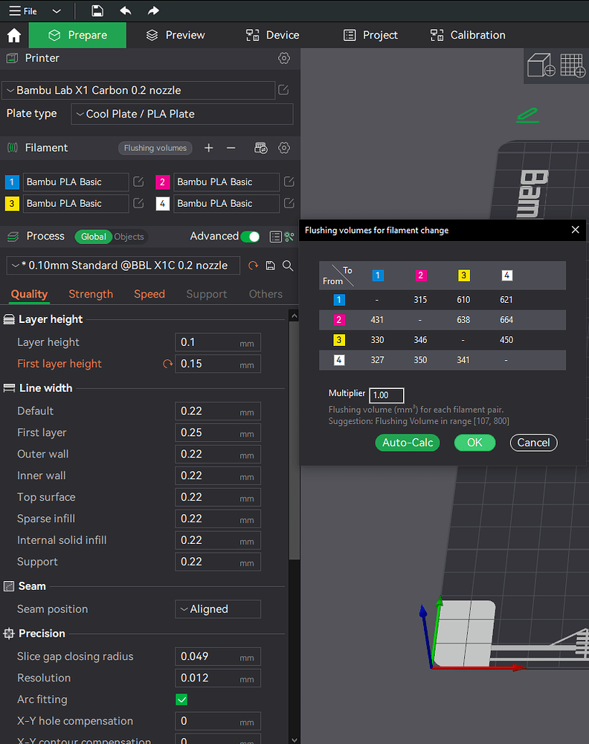Click the Flushing volumes button
The width and height of the screenshot is (589, 744).
[x=155, y=148]
